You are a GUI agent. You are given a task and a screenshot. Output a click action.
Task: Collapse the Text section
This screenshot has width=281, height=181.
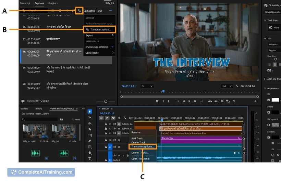(x=265, y=38)
